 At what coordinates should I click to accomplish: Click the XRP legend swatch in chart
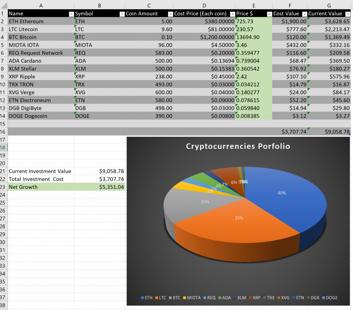[250, 298]
